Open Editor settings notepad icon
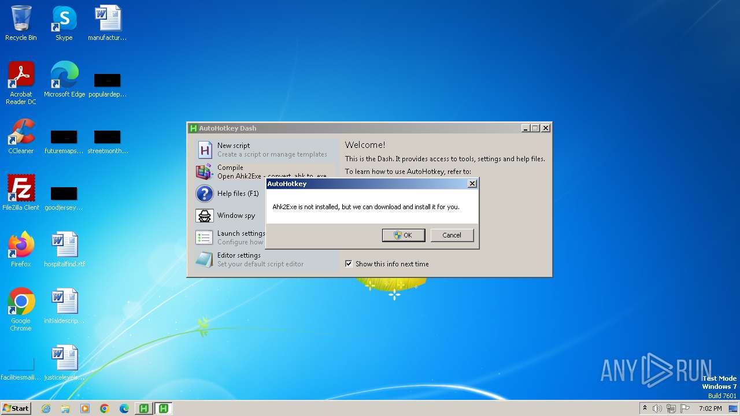The image size is (740, 416). click(x=205, y=259)
